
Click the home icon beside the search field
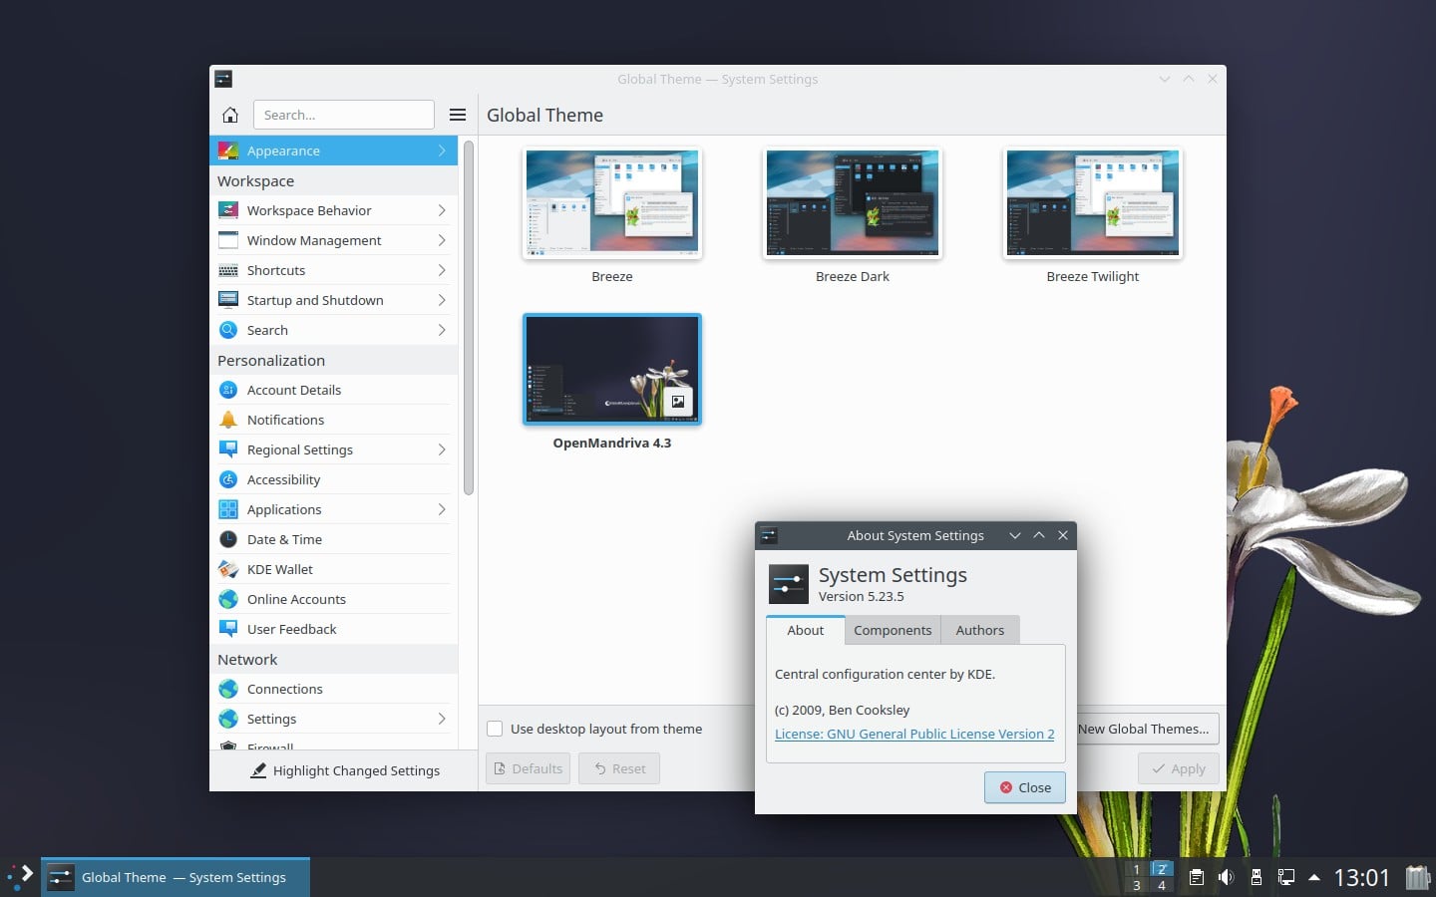pyautogui.click(x=230, y=115)
